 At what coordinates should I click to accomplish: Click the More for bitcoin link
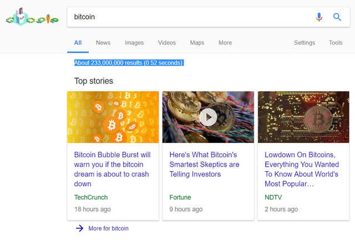click(x=108, y=228)
